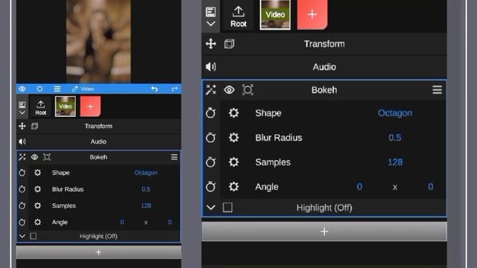Edit Blur Radius value 0.5 in left panel
The width and height of the screenshot is (477, 268).
146,189
